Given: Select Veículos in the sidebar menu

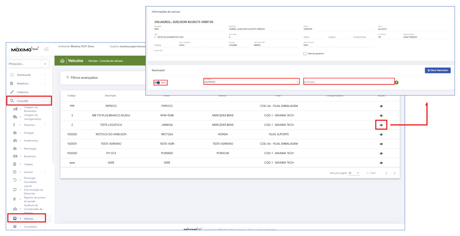Looking at the screenshot, I should pyautogui.click(x=28, y=219).
